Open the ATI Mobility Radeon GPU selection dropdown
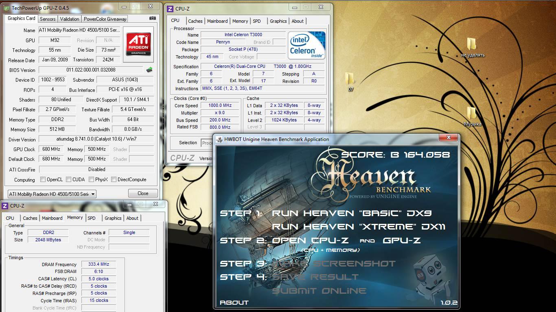Screen dimensions: 556x312 coord(52,194)
